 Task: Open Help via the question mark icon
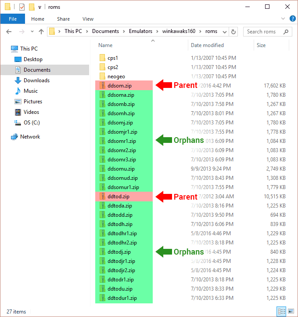291,19
